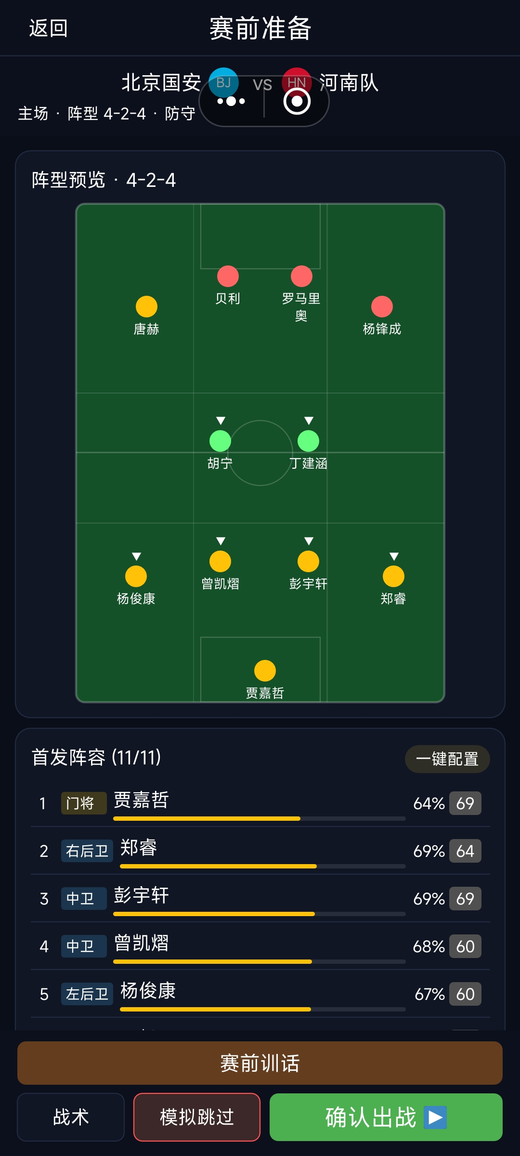Click the BJ team badge

click(223, 83)
